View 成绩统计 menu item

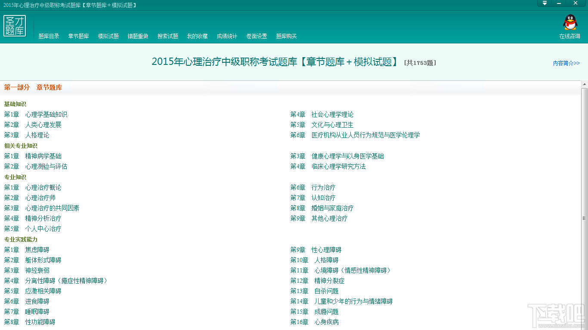pyautogui.click(x=227, y=36)
